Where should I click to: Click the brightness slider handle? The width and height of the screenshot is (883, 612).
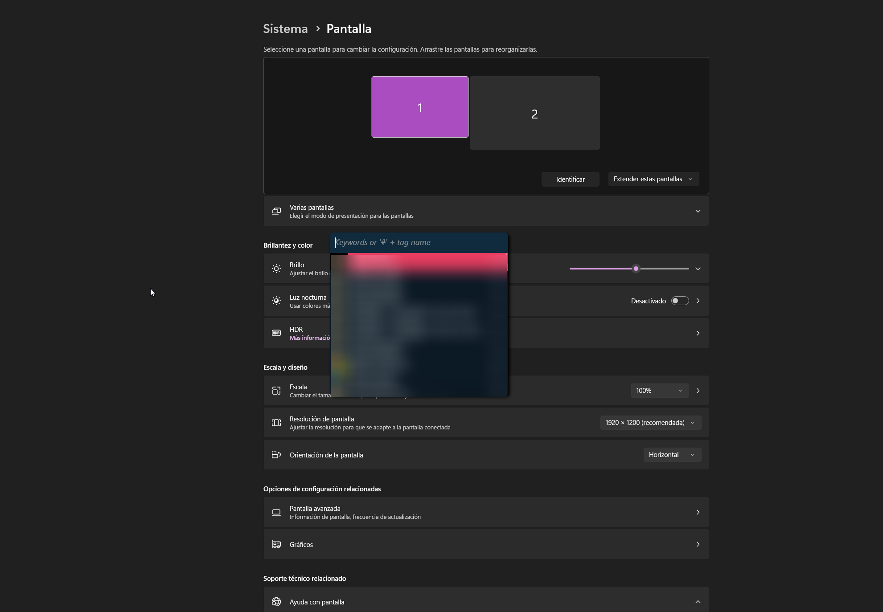point(636,269)
